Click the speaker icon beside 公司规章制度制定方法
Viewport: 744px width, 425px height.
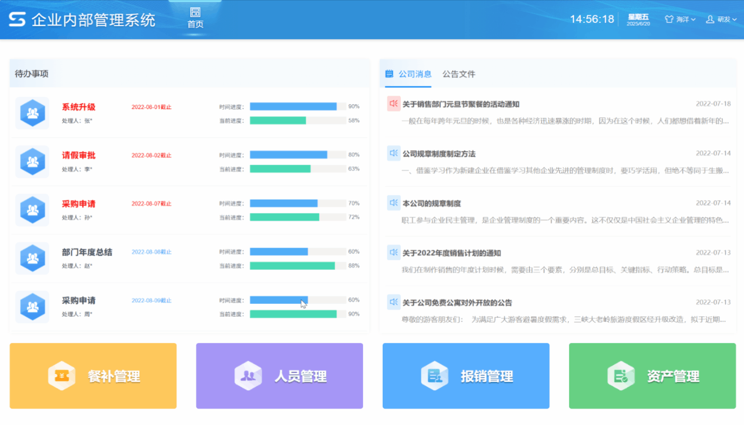pyautogui.click(x=393, y=153)
